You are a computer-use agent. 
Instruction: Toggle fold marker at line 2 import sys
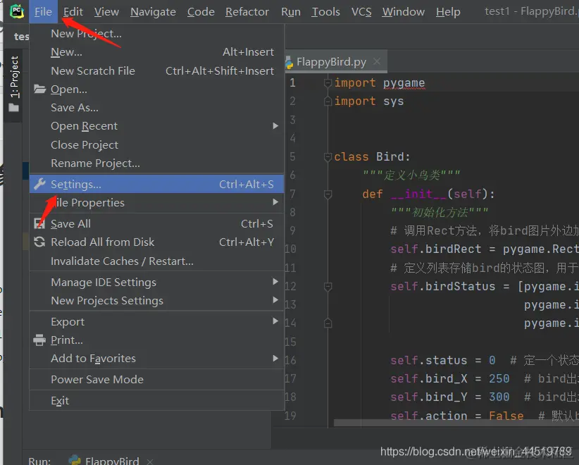(328, 101)
